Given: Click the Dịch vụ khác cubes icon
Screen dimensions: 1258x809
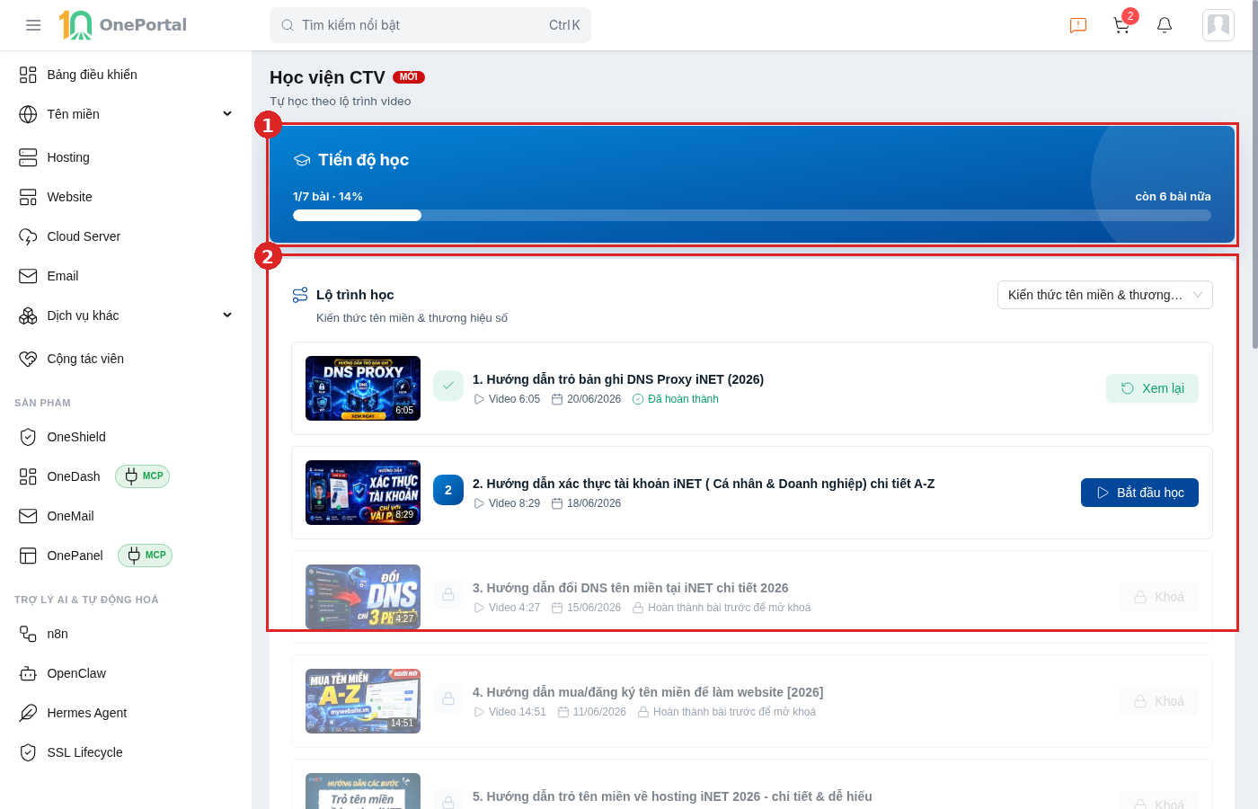Looking at the screenshot, I should (x=28, y=316).
